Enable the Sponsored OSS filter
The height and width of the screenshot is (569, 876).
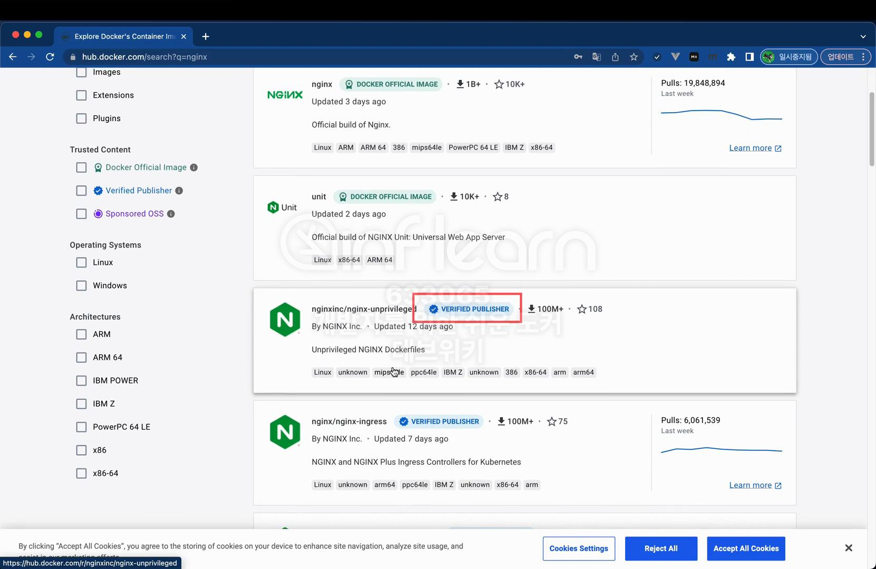(x=81, y=214)
